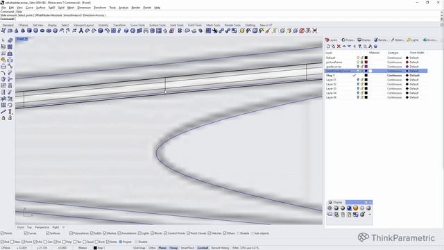Screen dimensions: 444x250
Task: Click the Sphere tool in SubD toolbar
Action: pyautogui.click(x=35, y=31)
